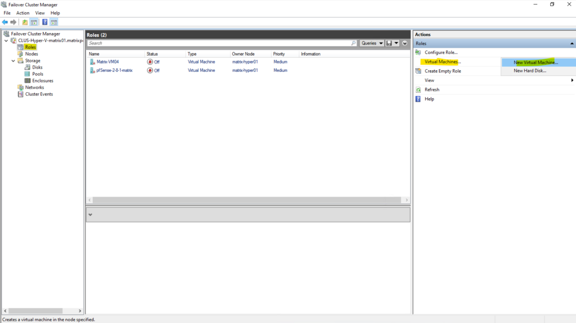Click the Matrix-VM04 virtual machine icon
The height and width of the screenshot is (323, 576).
coord(92,62)
